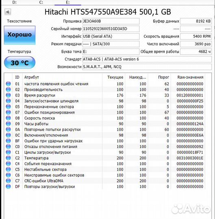Click the 30 °C temperature indicator
This screenshot has width=215, height=219.
click(20, 62)
